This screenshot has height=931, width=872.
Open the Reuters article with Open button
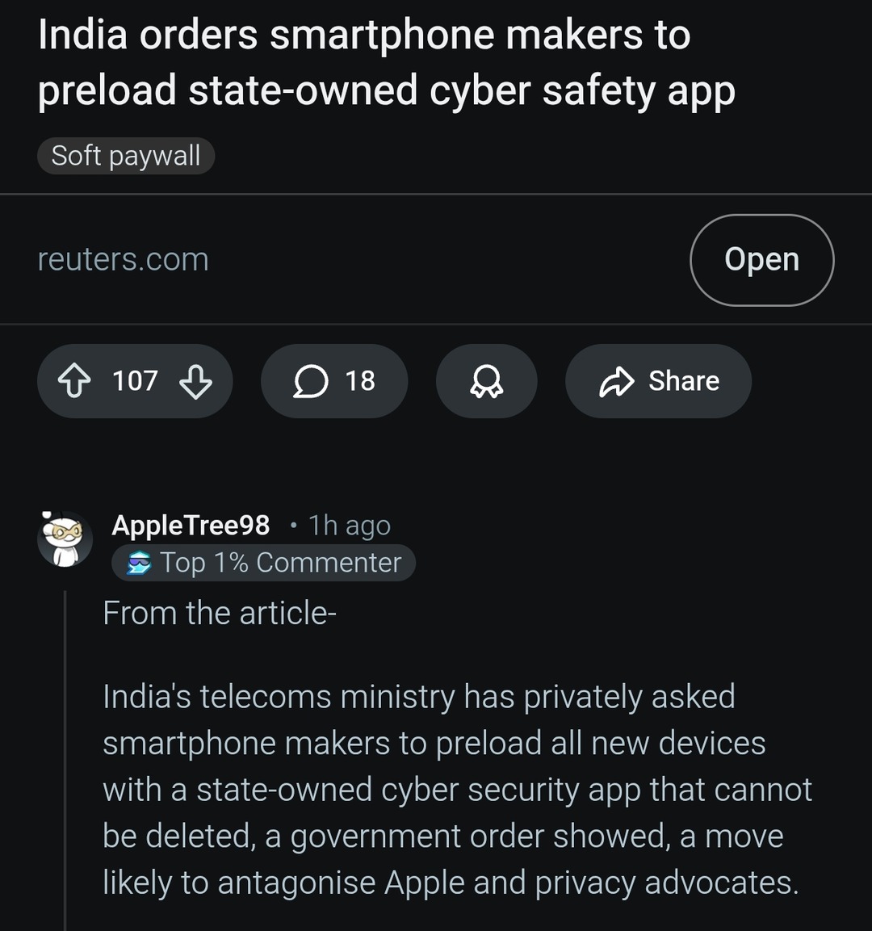click(761, 260)
